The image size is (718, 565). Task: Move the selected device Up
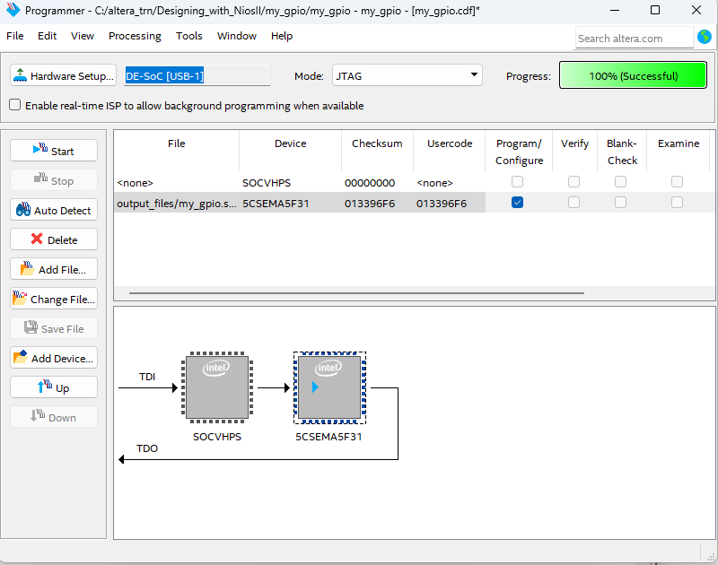(x=54, y=387)
